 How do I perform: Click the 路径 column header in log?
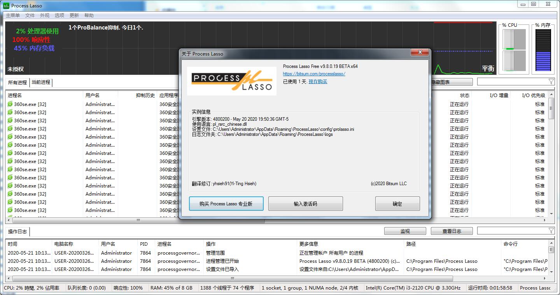[453, 244]
